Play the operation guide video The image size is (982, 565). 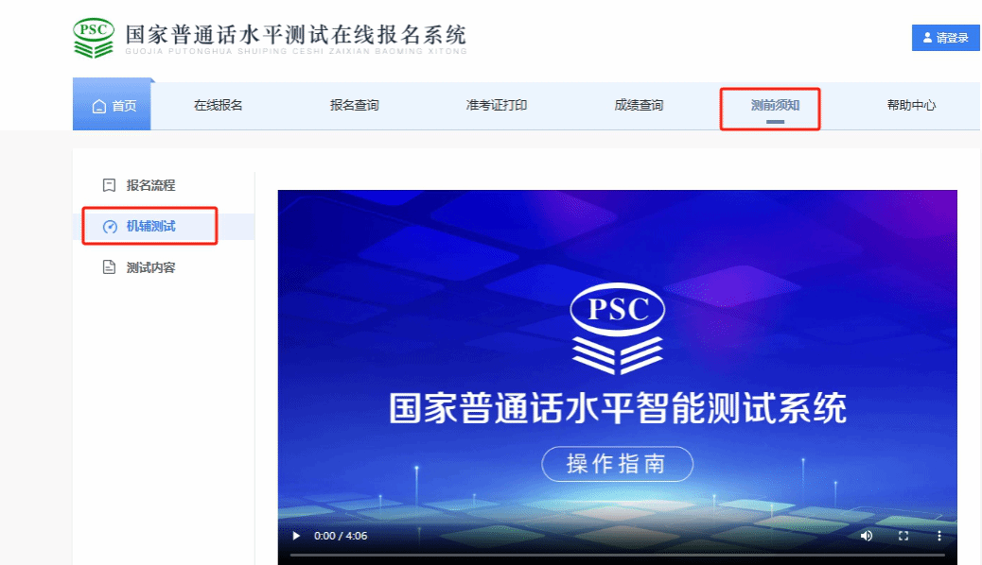[296, 536]
